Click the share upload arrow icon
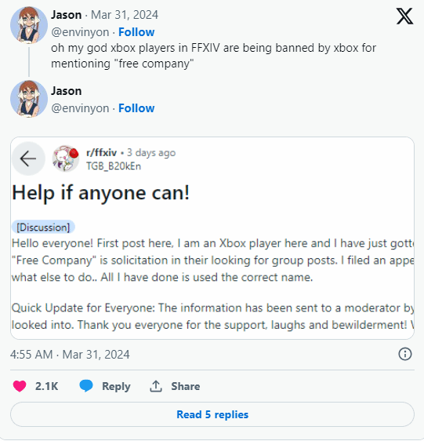 [156, 386]
